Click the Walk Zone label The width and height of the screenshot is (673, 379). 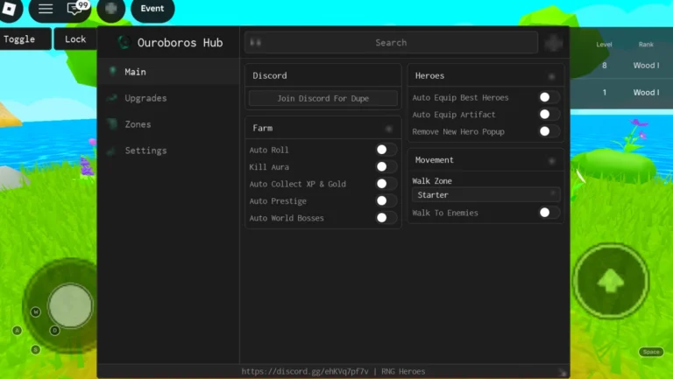[432, 181]
